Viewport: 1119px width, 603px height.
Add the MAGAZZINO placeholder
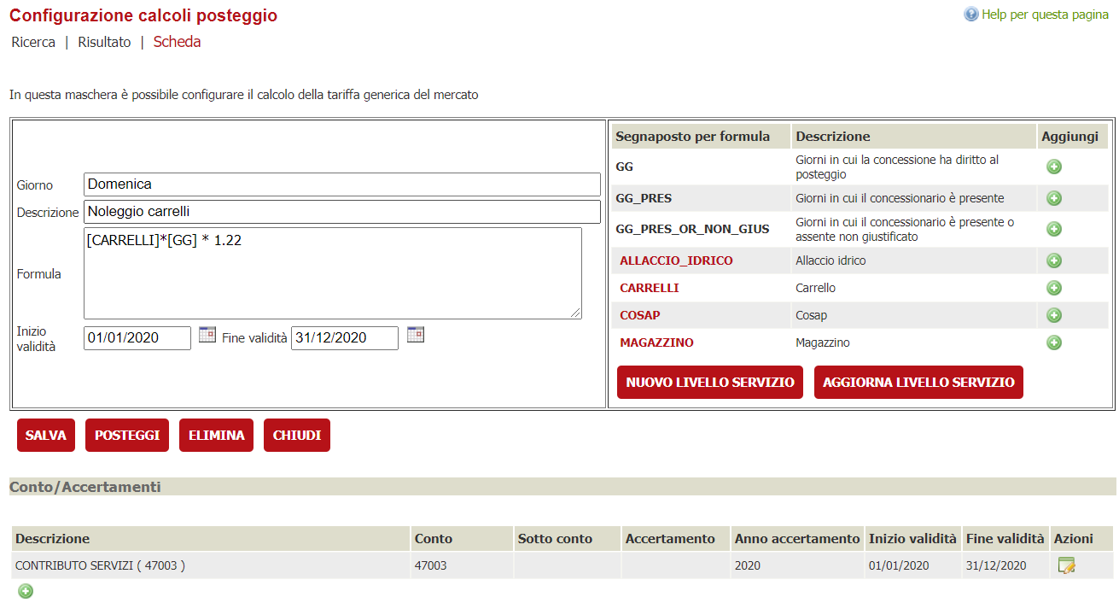pyautogui.click(x=1053, y=342)
